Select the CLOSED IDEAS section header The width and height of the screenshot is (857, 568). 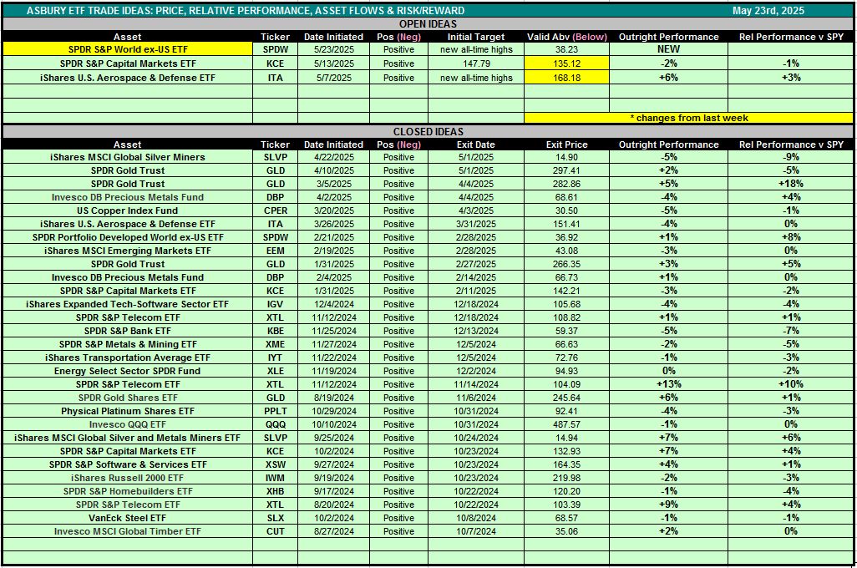click(428, 132)
